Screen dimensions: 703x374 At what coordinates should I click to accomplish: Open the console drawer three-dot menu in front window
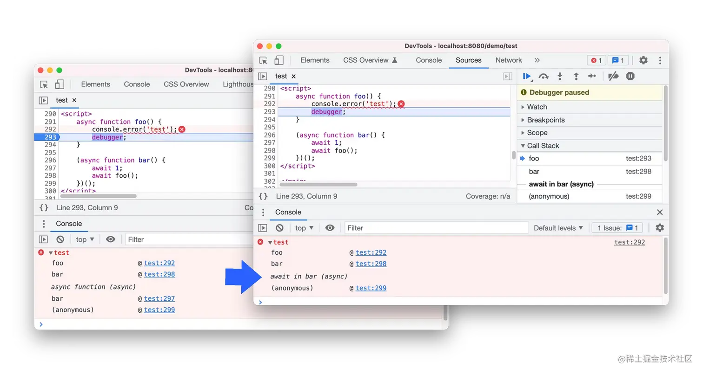(x=263, y=213)
